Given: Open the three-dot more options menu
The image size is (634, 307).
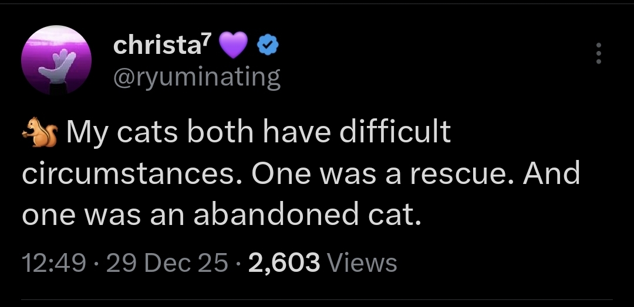Looking at the screenshot, I should pos(598,54).
